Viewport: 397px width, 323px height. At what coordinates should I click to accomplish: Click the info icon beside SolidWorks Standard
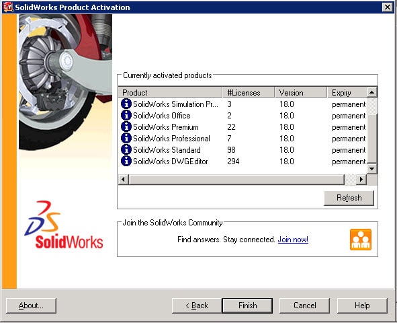click(x=126, y=149)
